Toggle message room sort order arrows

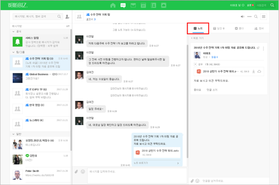(68, 26)
